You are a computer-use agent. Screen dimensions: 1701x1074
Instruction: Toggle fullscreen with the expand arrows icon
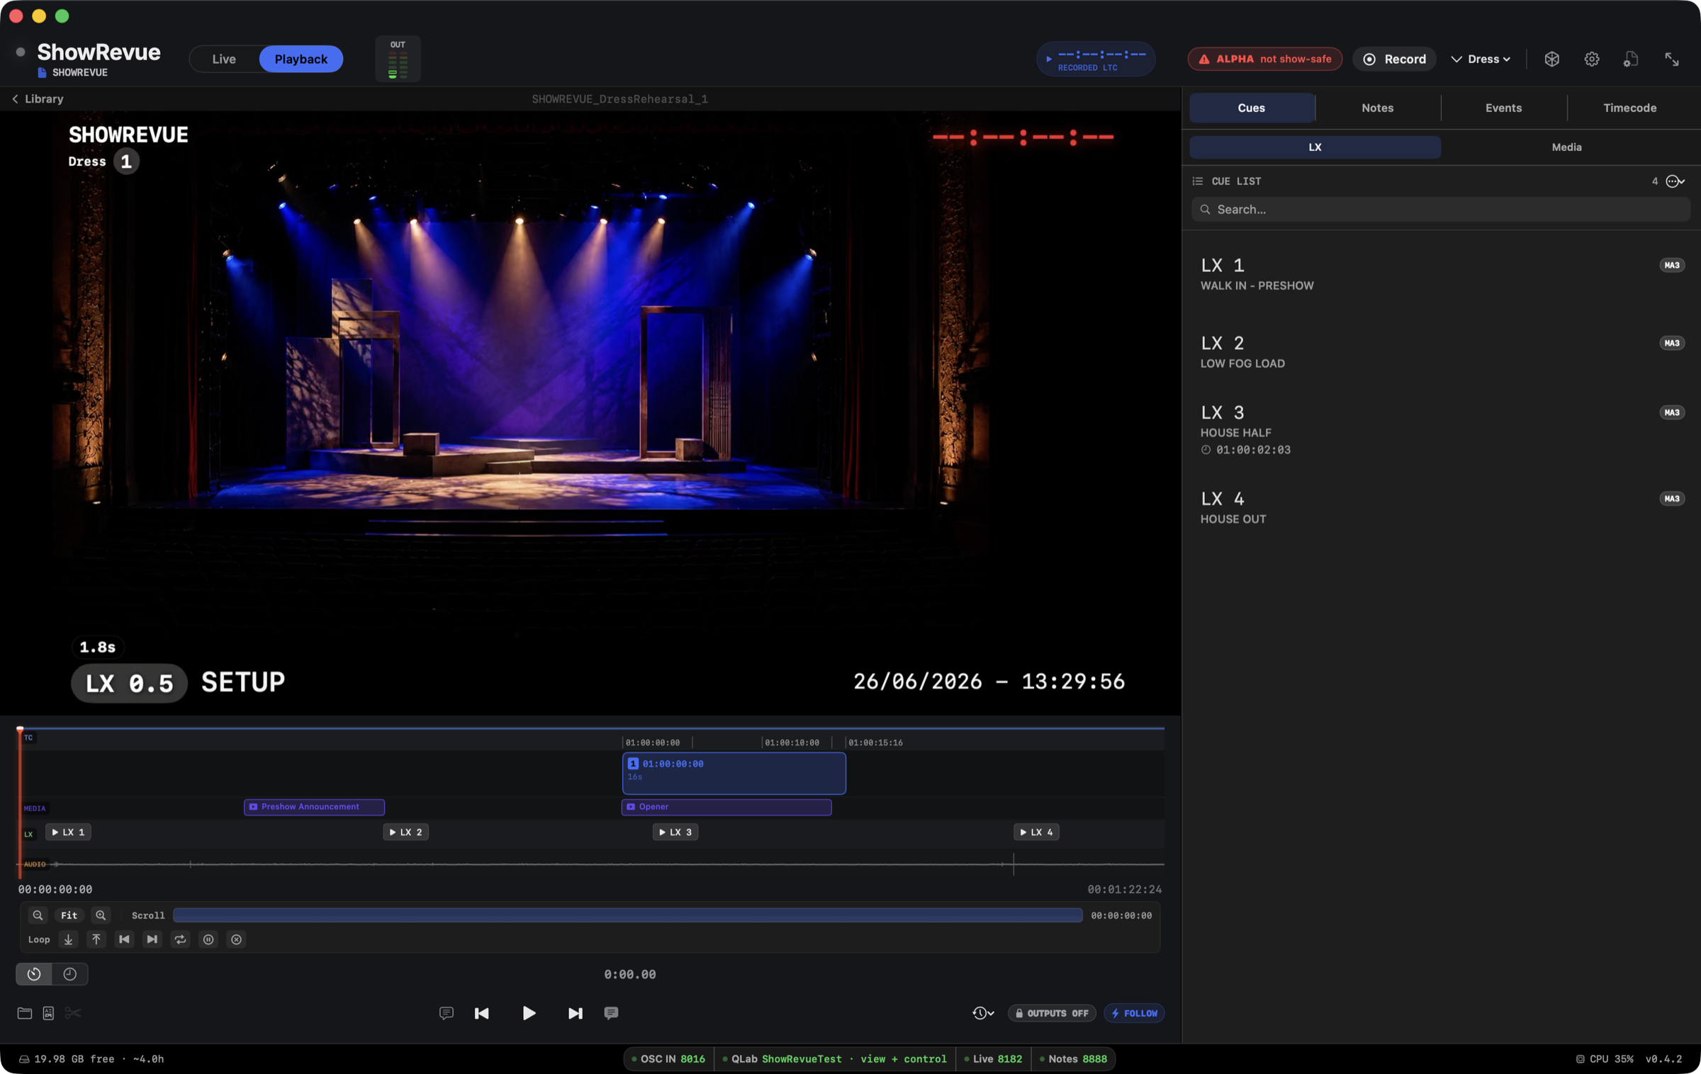1671,59
